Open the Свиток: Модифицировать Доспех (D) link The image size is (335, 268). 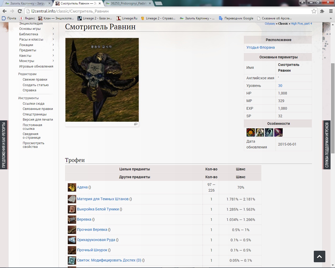109,260
